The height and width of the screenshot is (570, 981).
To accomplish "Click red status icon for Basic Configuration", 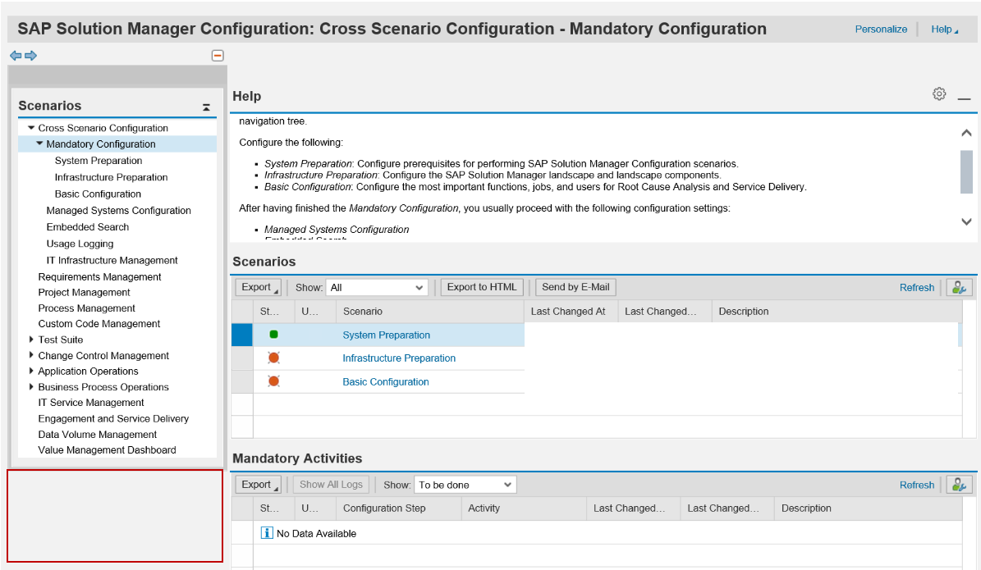I will (273, 381).
